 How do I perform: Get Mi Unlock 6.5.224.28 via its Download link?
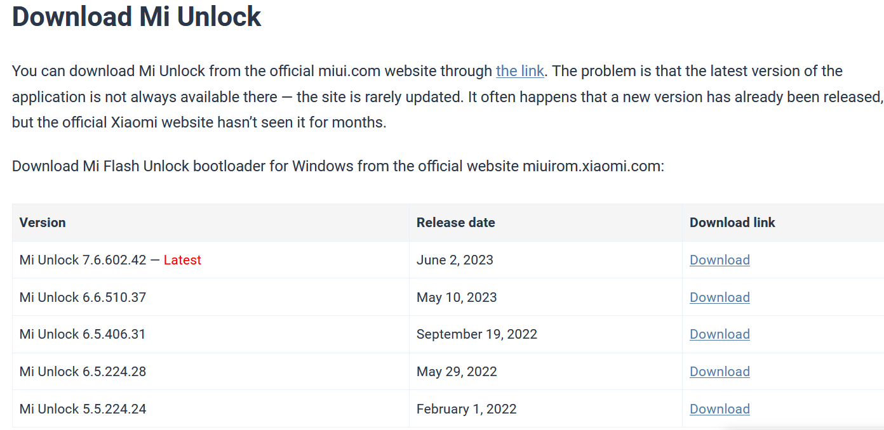coord(720,372)
